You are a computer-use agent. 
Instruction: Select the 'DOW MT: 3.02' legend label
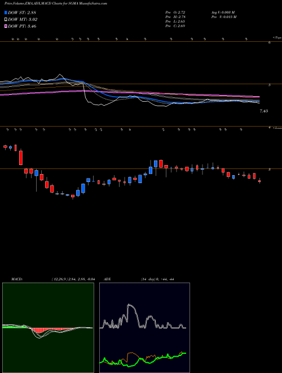click(23, 20)
